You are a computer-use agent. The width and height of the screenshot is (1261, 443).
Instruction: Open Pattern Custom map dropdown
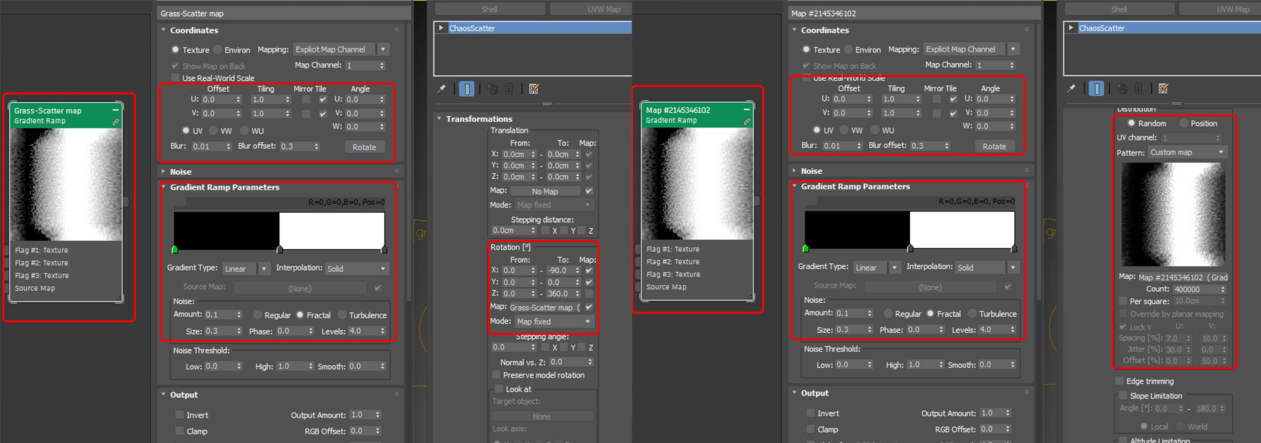click(1187, 152)
